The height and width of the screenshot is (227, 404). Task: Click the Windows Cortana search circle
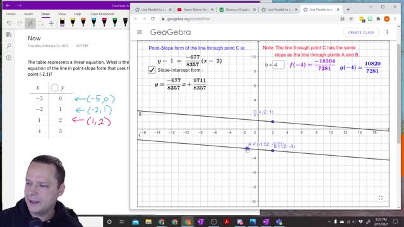pyautogui.click(x=109, y=221)
